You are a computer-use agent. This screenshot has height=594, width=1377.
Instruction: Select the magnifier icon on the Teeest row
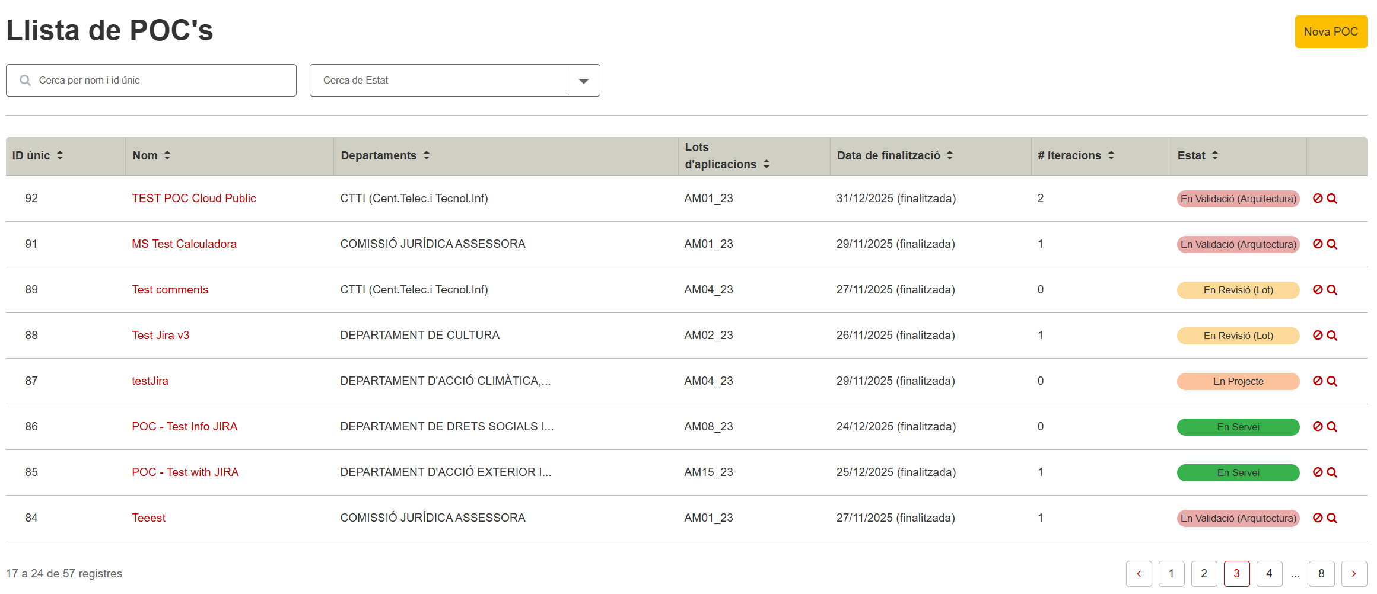[1333, 518]
